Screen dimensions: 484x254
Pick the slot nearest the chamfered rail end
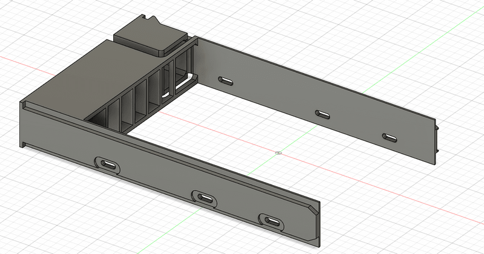[x=272, y=221]
